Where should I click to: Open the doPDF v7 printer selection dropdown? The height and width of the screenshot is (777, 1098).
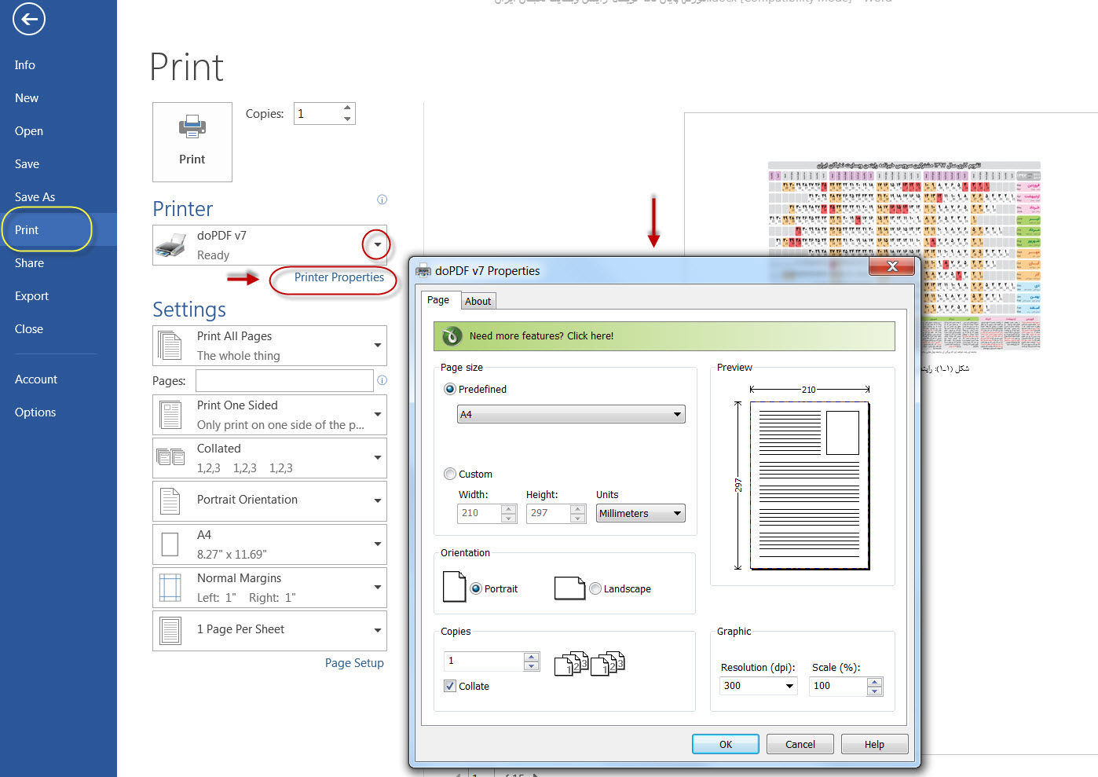tap(377, 245)
